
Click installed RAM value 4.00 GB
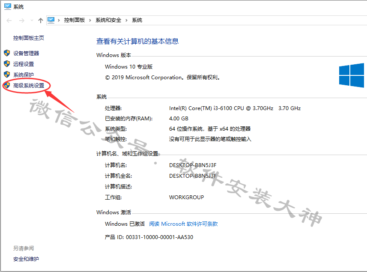tap(179, 119)
